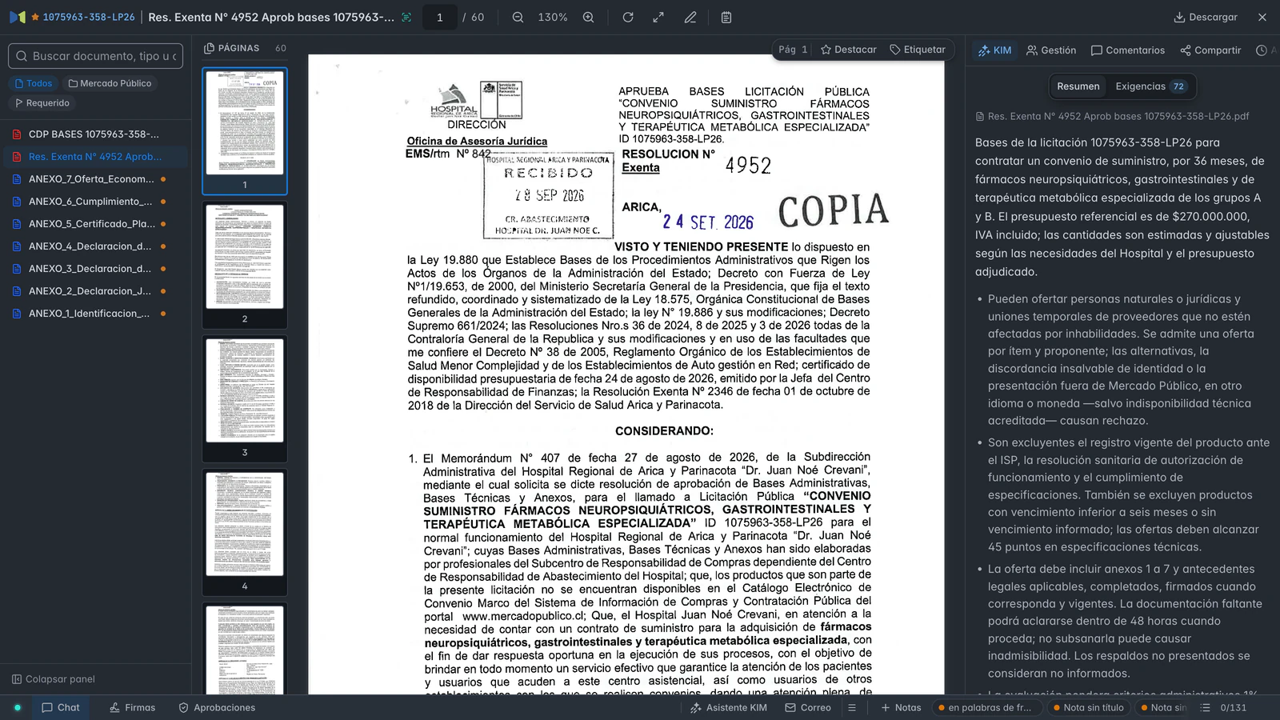The width and height of the screenshot is (1280, 720).
Task: Click the green status dot at bottom left
Action: coord(17,707)
